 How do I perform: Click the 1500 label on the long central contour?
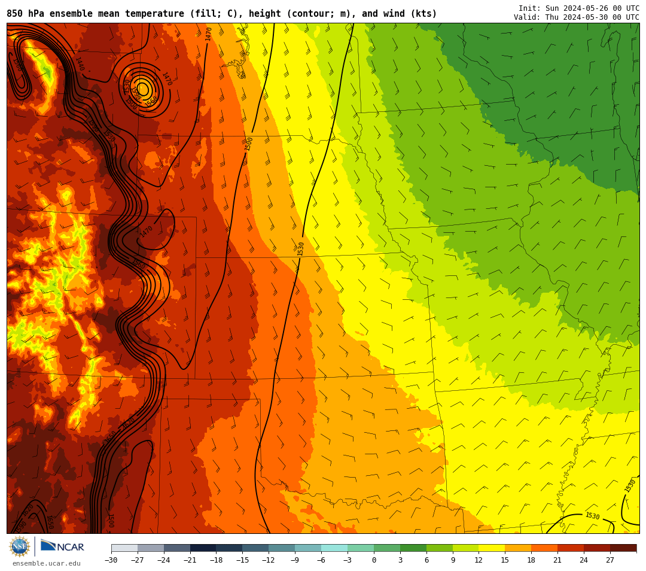coord(248,144)
